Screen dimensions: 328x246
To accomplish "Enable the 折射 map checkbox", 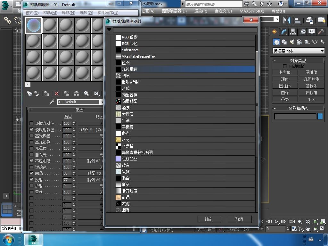I will tap(31, 185).
